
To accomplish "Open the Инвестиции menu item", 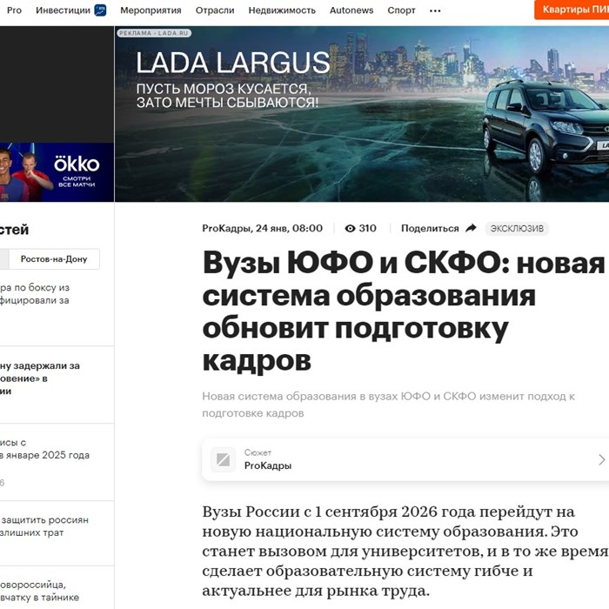I will pos(63,10).
